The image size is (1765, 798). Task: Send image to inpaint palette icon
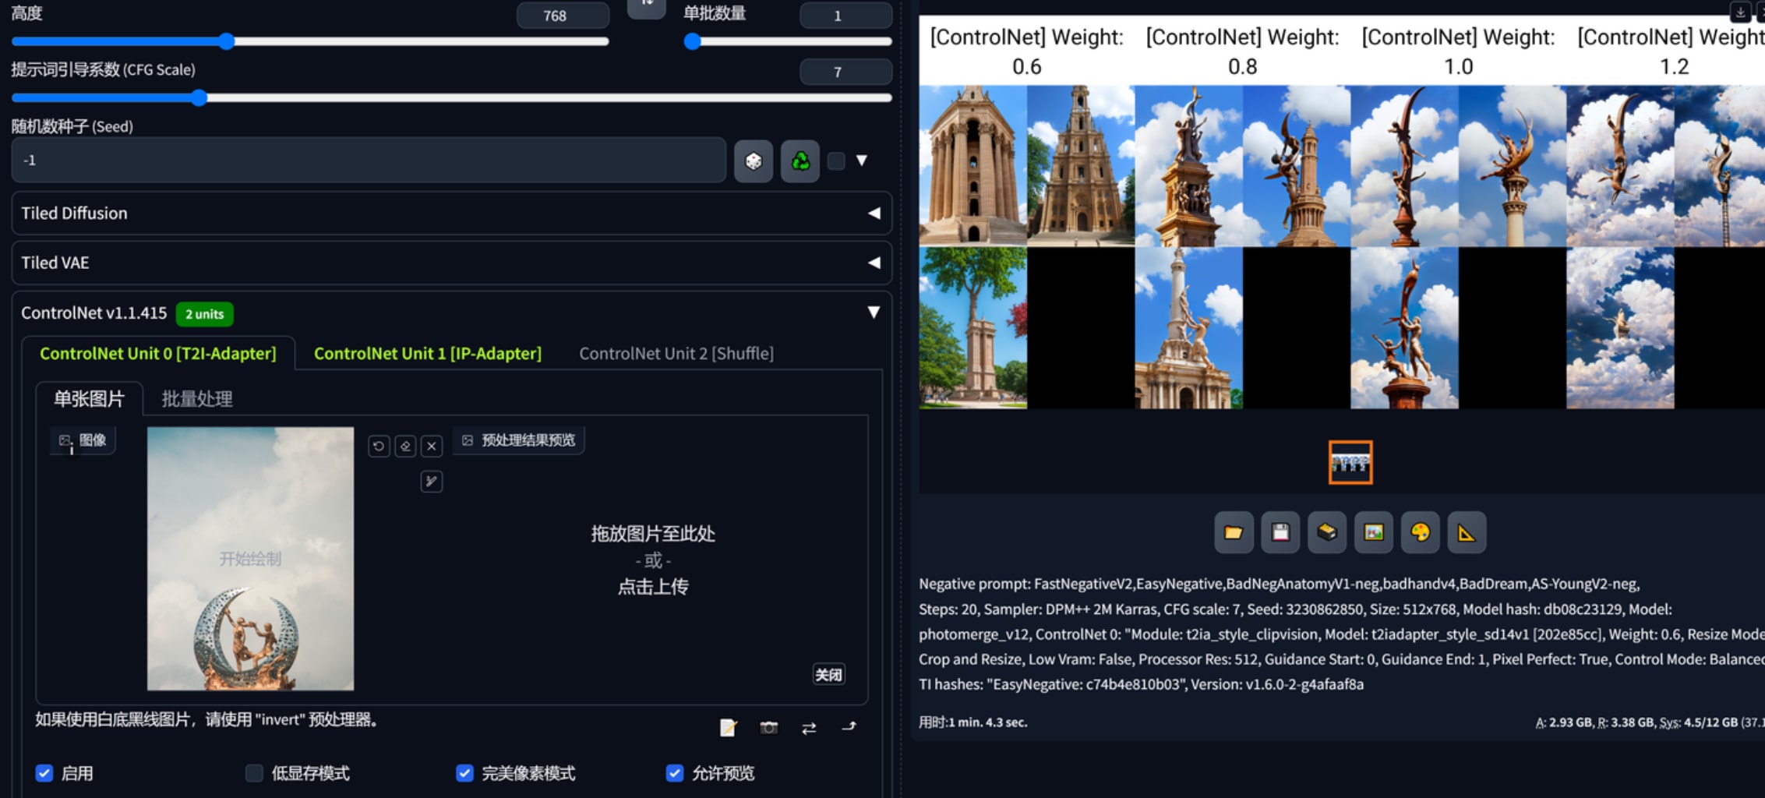[x=1420, y=532]
